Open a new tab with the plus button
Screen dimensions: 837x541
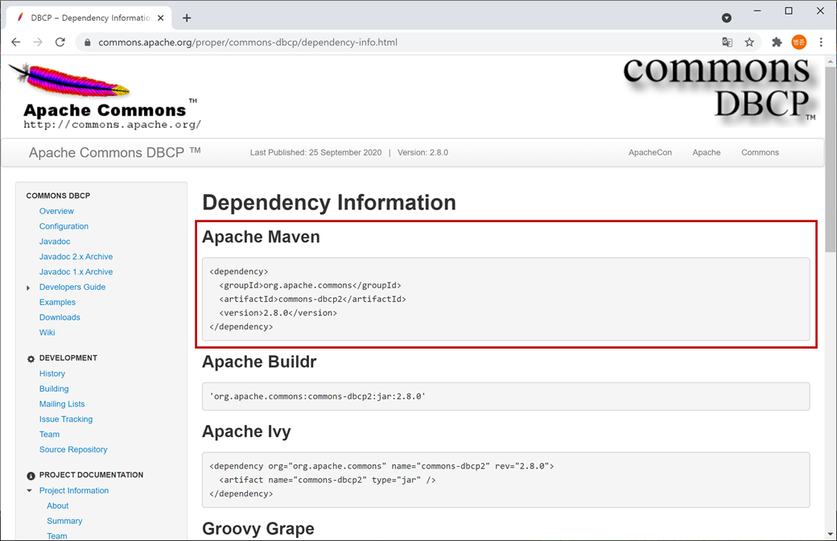[186, 19]
